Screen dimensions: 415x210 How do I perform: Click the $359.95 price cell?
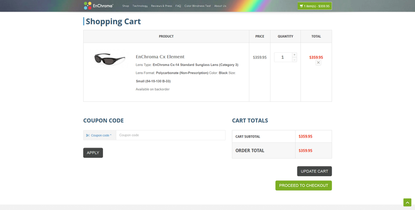point(260,57)
